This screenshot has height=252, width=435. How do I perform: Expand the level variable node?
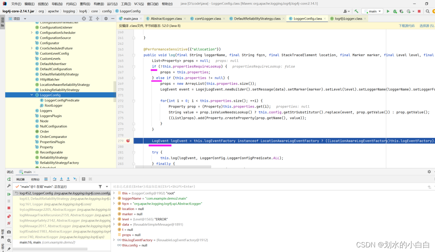point(114,219)
